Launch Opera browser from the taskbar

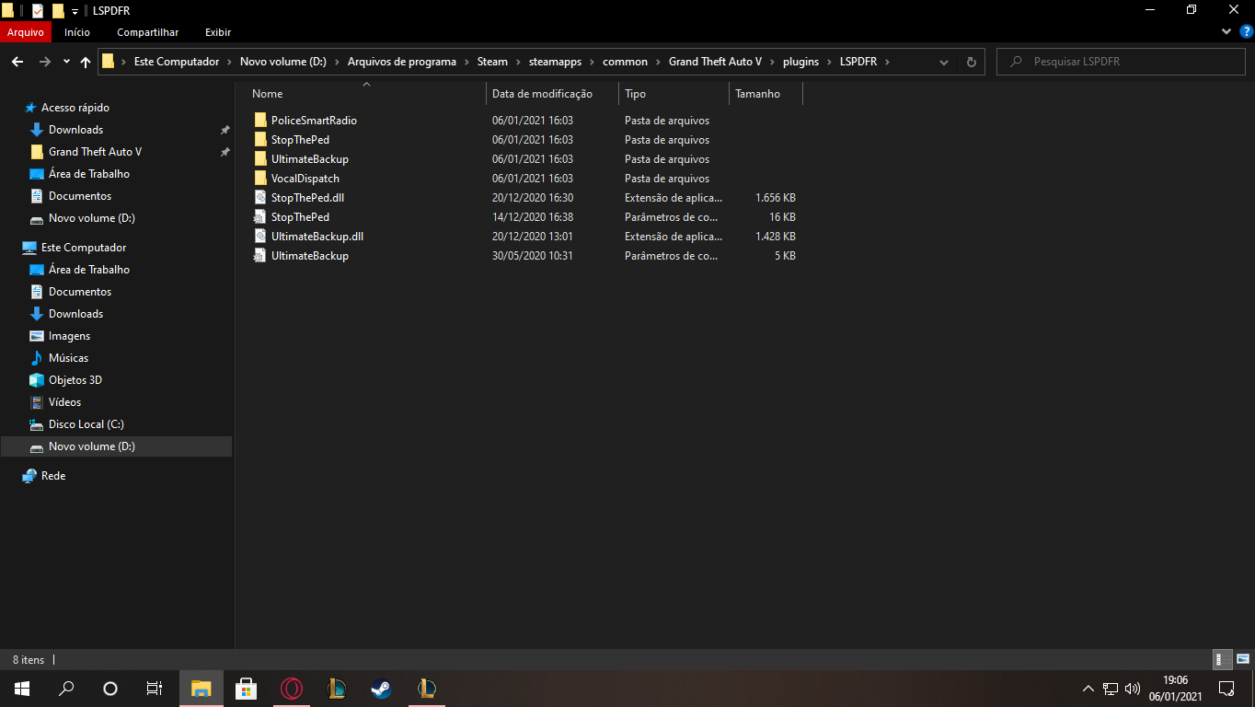tap(291, 689)
